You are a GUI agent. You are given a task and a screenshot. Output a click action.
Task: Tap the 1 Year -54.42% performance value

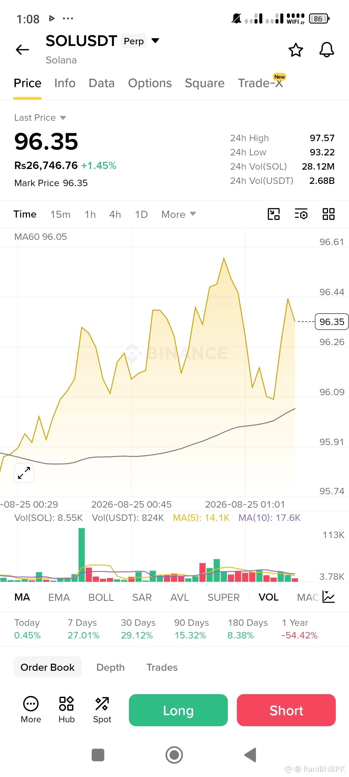(x=300, y=635)
